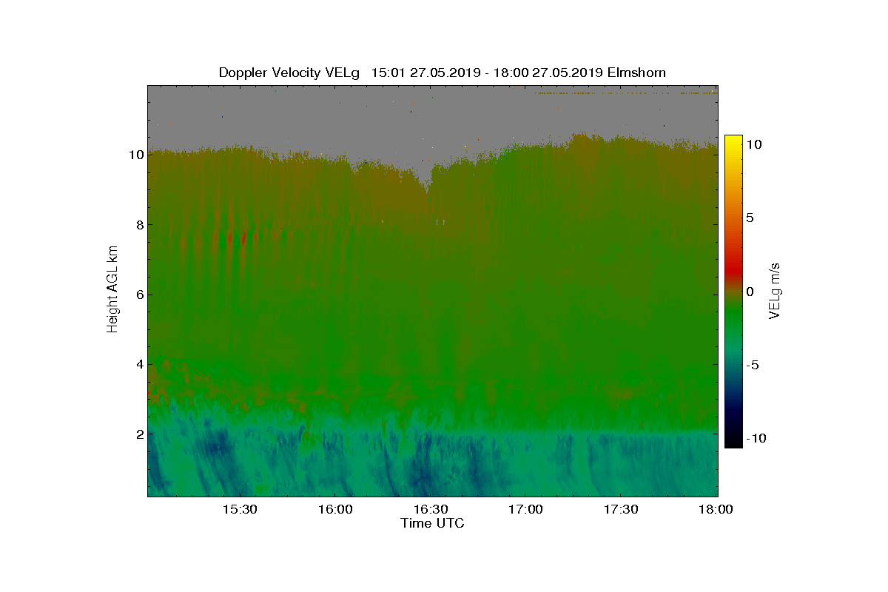Click the colorbar tick label '5'
This screenshot has width=888, height=592.
(x=750, y=218)
